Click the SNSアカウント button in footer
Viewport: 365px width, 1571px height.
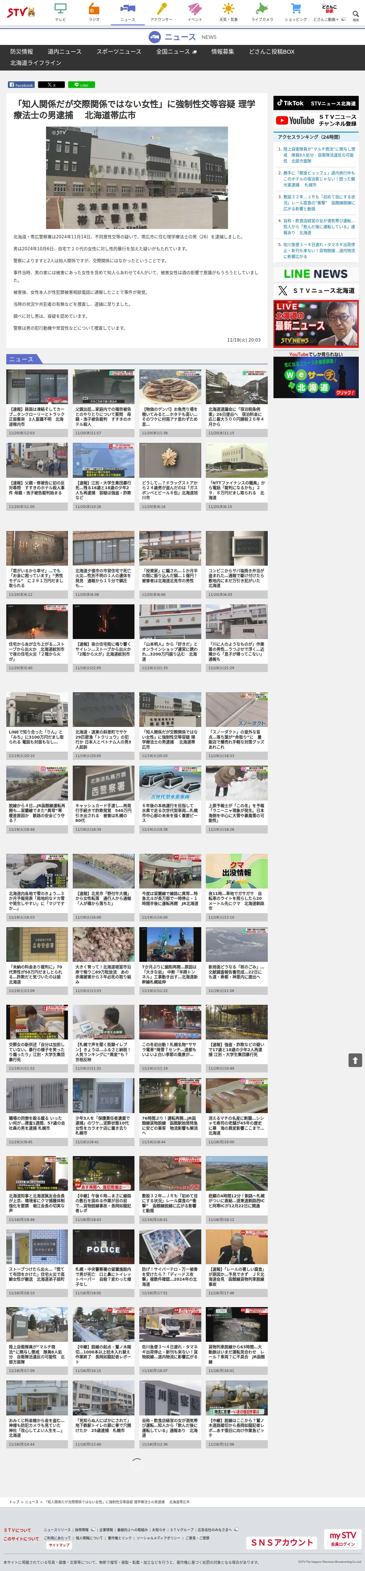click(282, 1542)
